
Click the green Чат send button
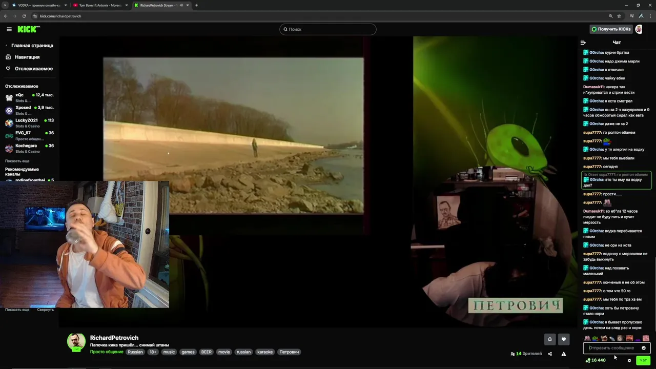(643, 360)
